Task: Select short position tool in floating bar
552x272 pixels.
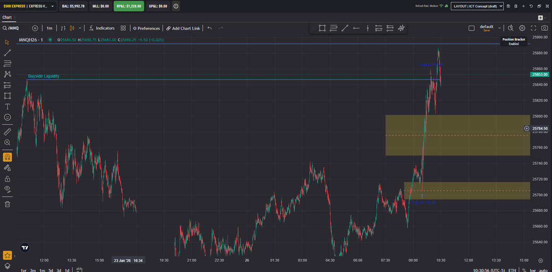Action: pos(390,28)
